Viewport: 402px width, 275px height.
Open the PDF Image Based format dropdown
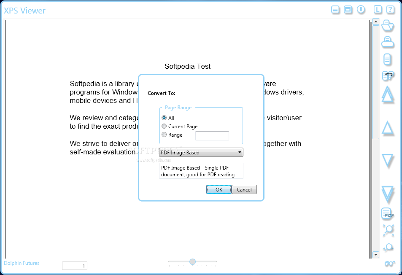point(201,153)
